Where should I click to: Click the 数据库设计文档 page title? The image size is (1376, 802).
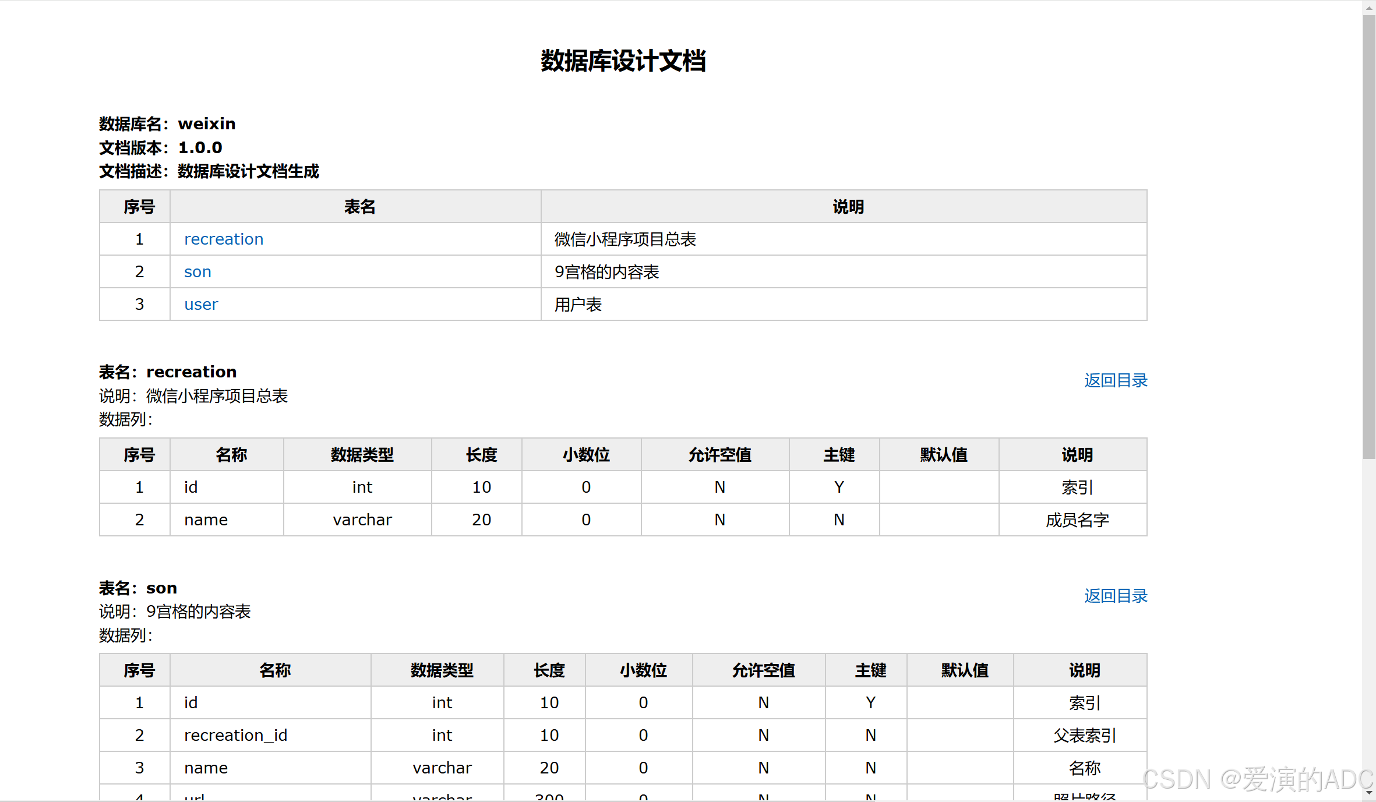(x=623, y=61)
